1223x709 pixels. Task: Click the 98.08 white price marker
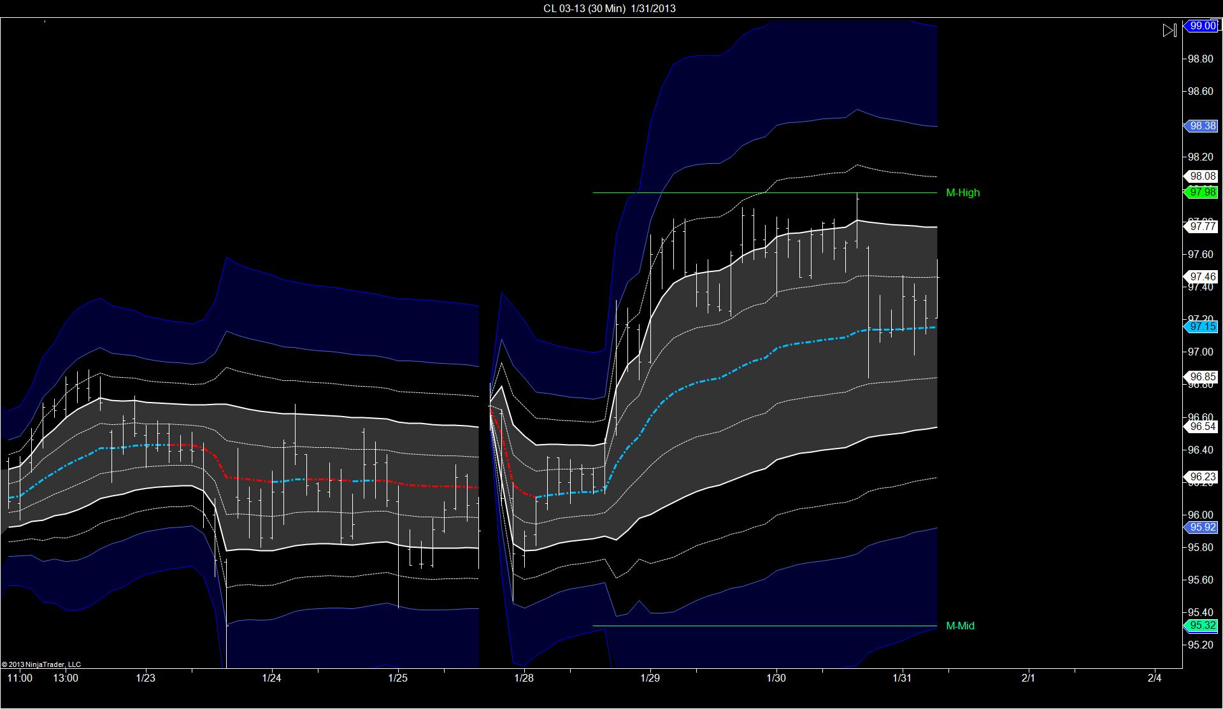coord(1201,176)
